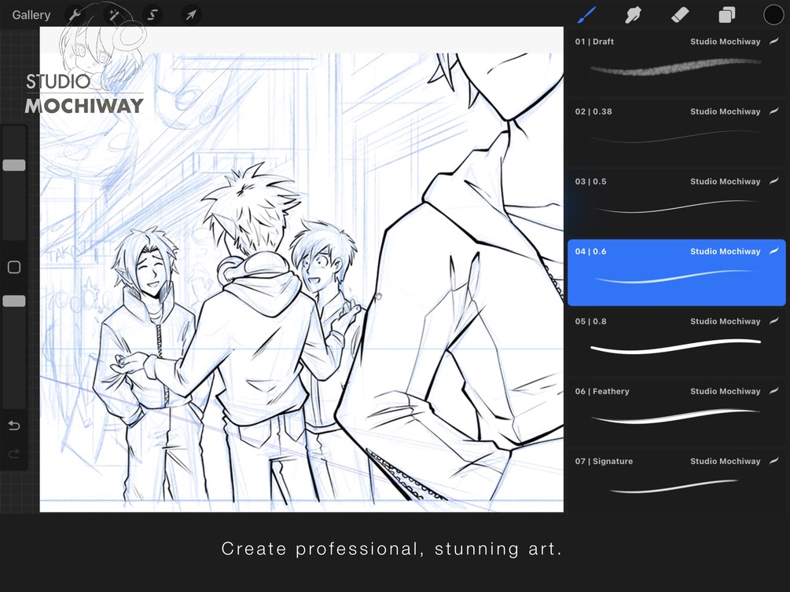Select the Eraser tool
Screen dimensions: 790x592
pyautogui.click(x=680, y=15)
